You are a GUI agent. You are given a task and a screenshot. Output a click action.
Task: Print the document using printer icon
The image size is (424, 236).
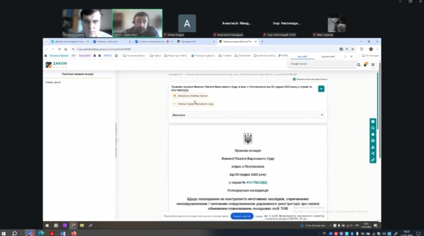pyautogui.click(x=373, y=140)
